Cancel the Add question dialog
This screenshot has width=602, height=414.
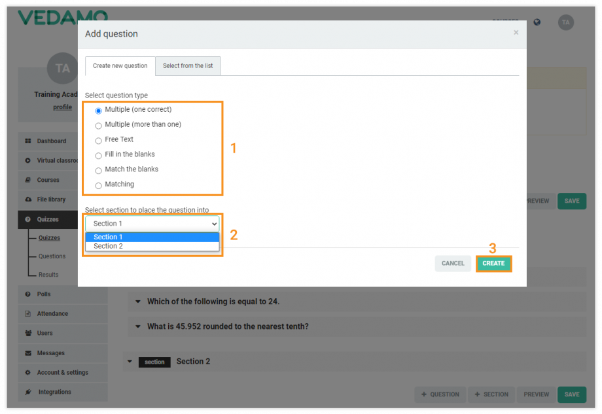[x=453, y=263]
